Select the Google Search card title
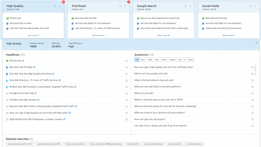The height and width of the screenshot is (147, 261). [x=147, y=6]
